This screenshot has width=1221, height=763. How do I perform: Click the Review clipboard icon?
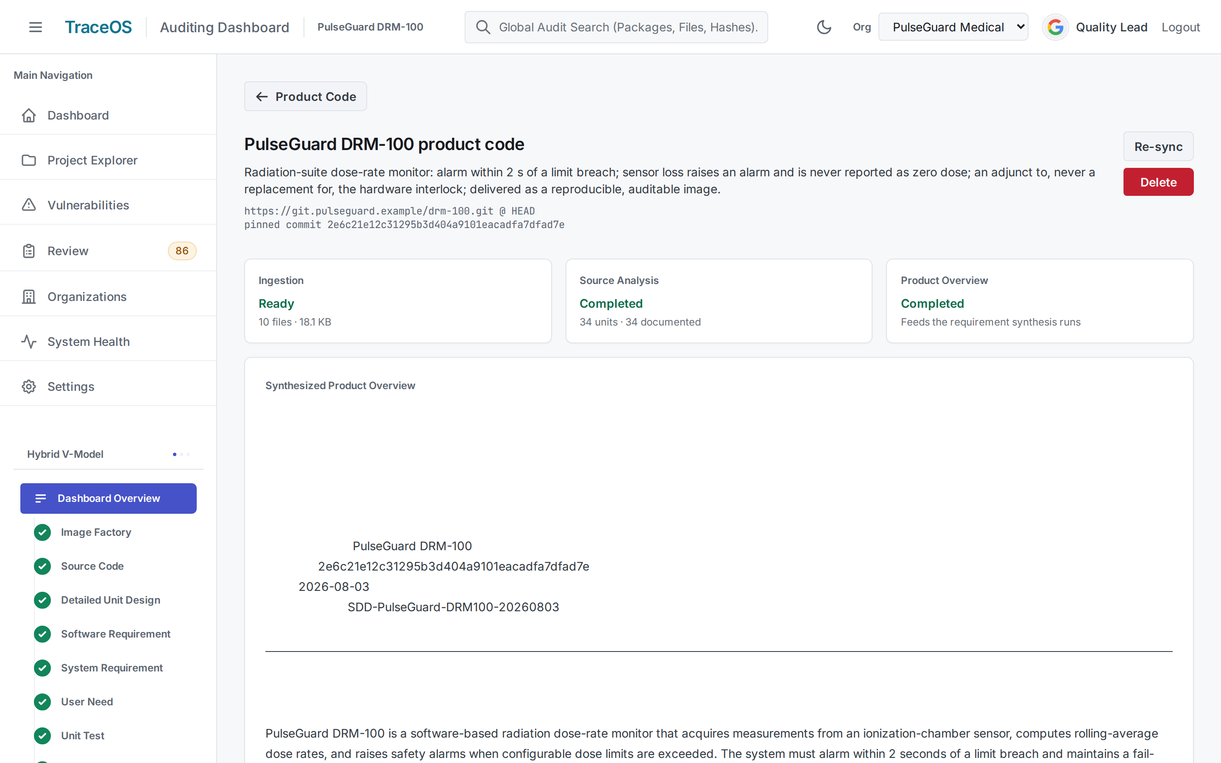(x=29, y=251)
